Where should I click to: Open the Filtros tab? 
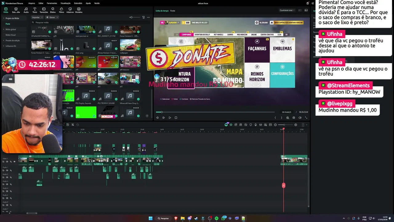[x=62, y=10]
